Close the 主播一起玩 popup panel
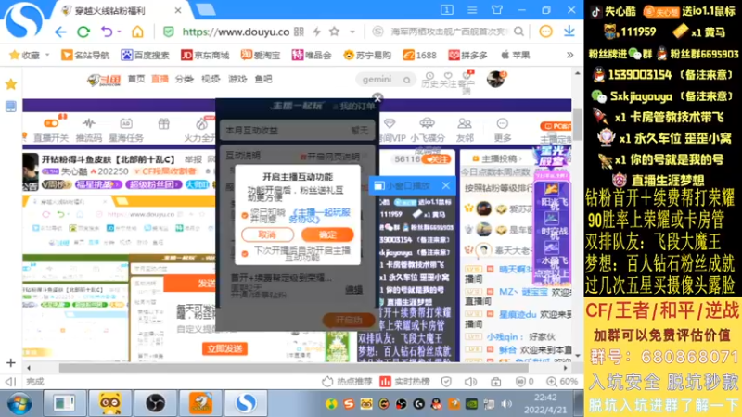 pyautogui.click(x=377, y=98)
